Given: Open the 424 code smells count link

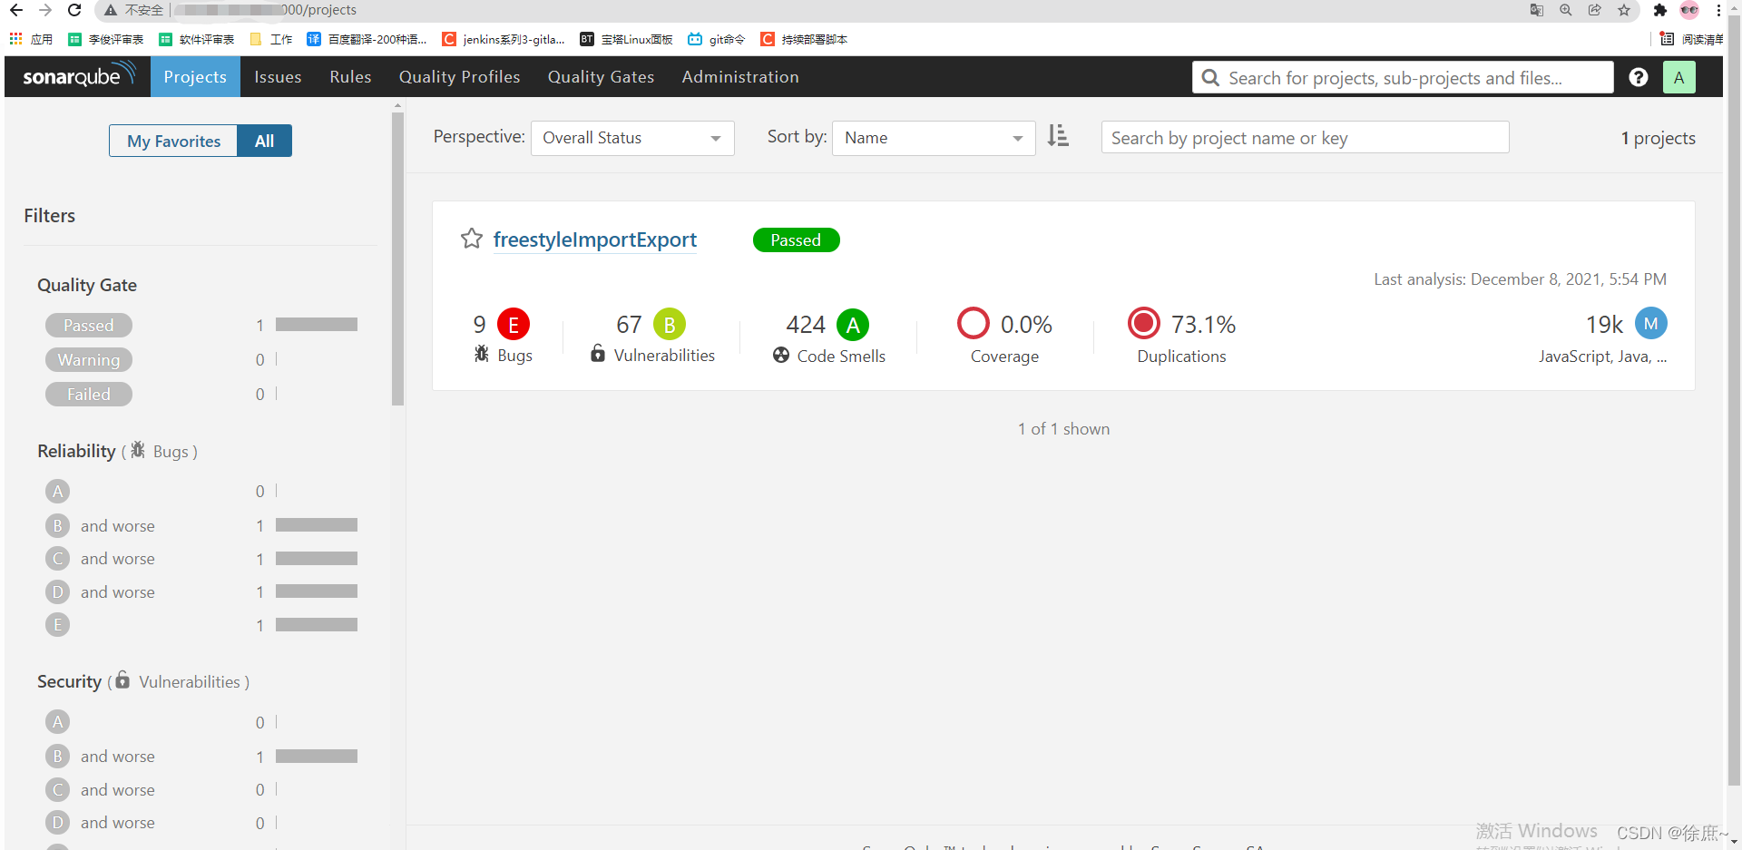Looking at the screenshot, I should pyautogui.click(x=806, y=324).
